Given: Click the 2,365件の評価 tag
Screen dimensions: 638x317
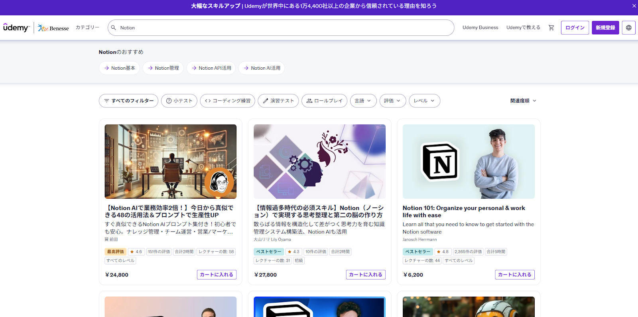Looking at the screenshot, I should pos(468,252).
